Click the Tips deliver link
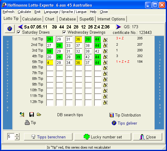Screen dimensions: 167x151 click(x=127, y=123)
